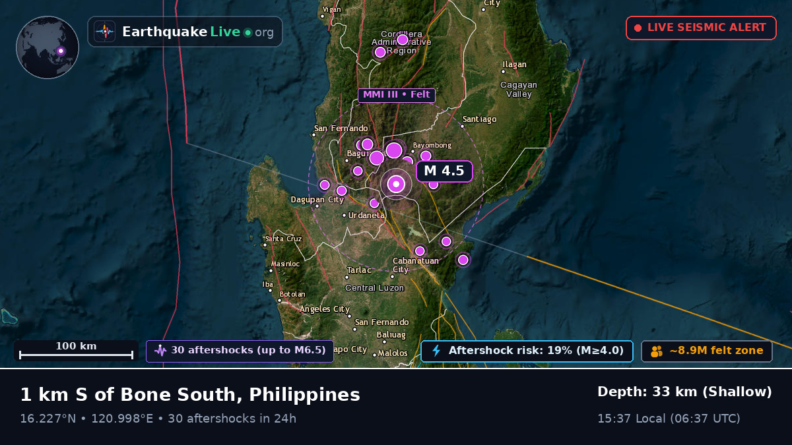
Task: Click the ~8.9M felt zone badge
Action: pyautogui.click(x=707, y=351)
